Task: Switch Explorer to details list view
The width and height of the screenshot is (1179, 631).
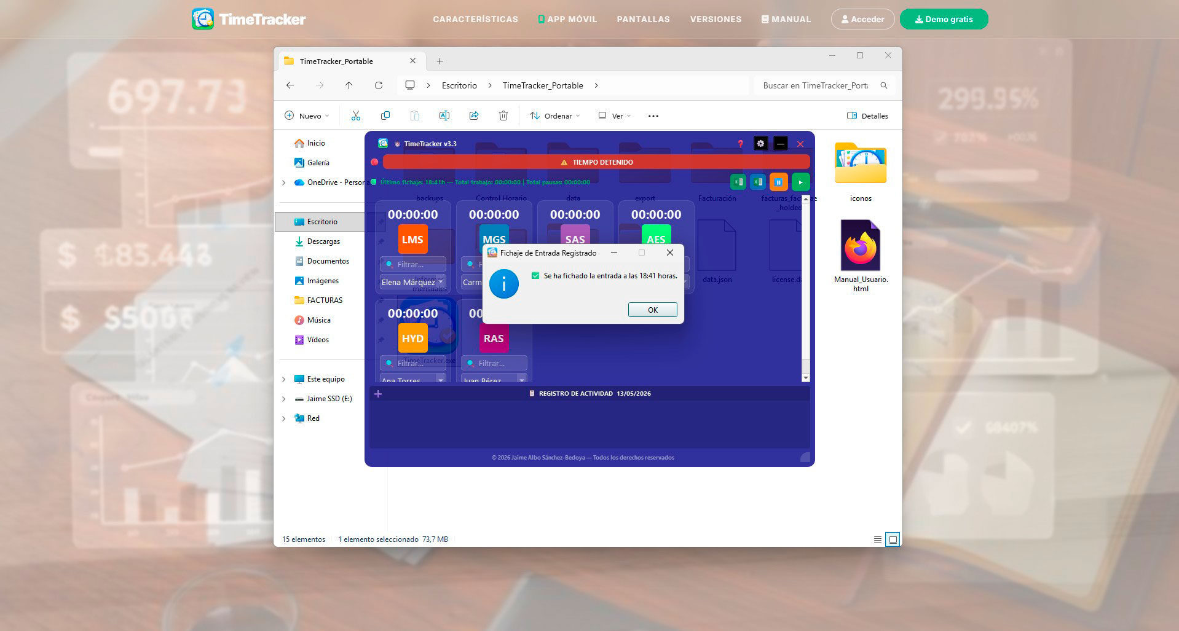Action: click(x=878, y=539)
